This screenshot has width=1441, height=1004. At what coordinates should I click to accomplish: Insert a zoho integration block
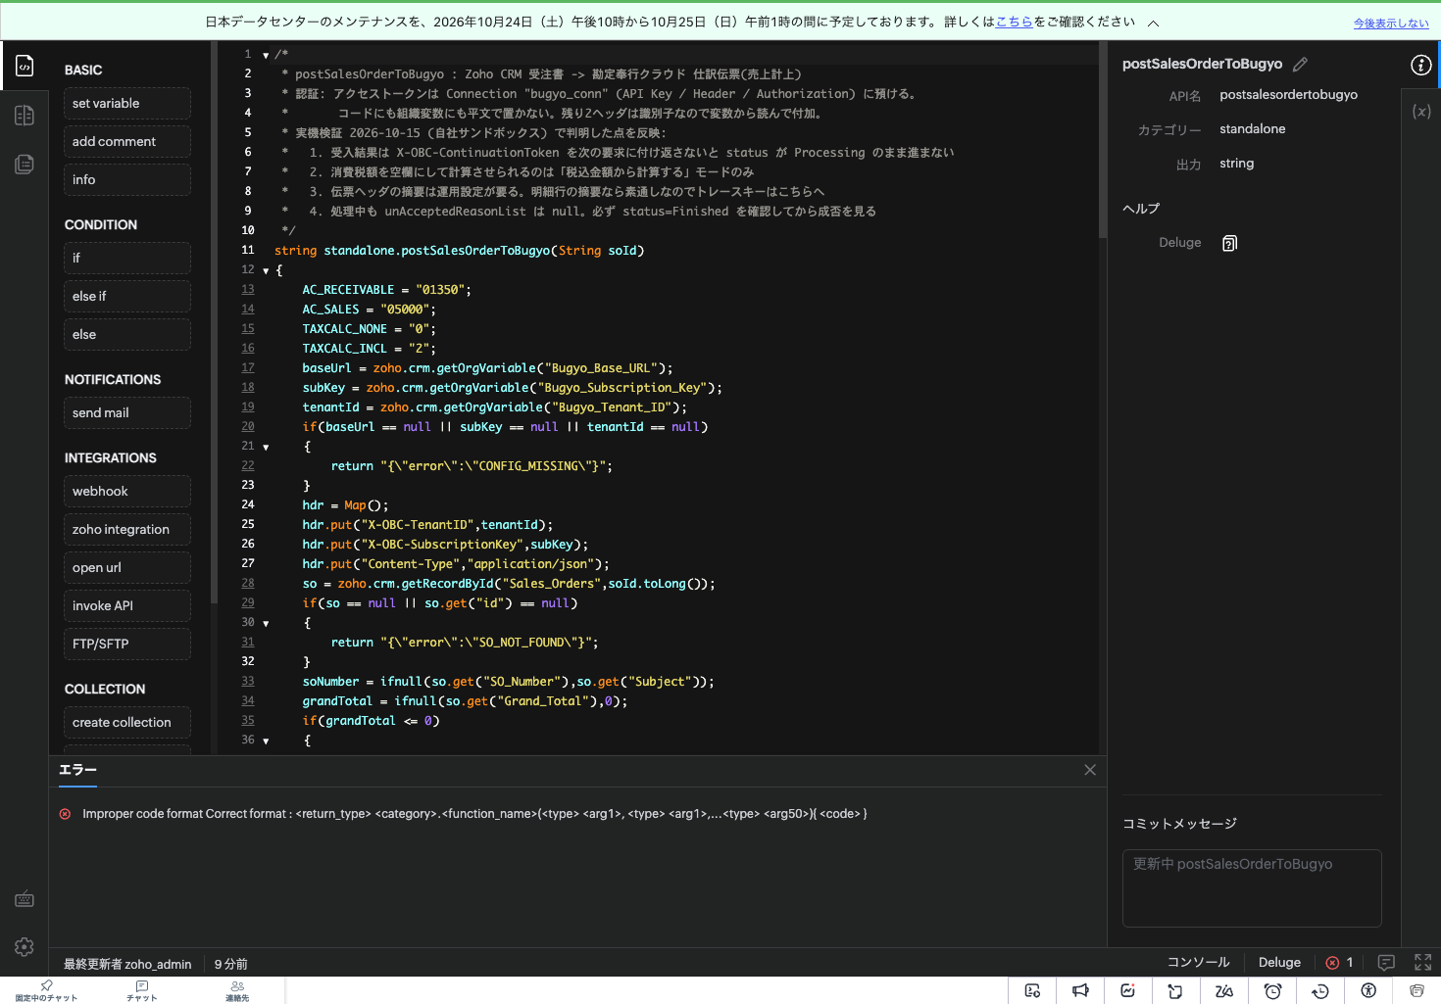point(127,529)
